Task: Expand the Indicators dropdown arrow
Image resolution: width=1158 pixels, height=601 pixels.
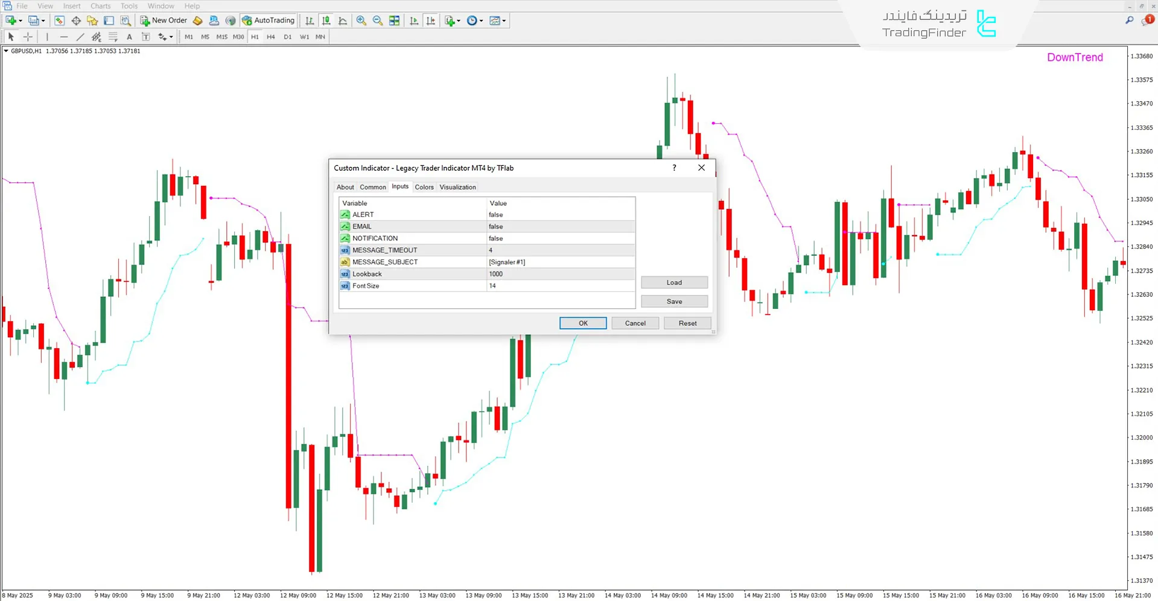Action: [x=459, y=20]
